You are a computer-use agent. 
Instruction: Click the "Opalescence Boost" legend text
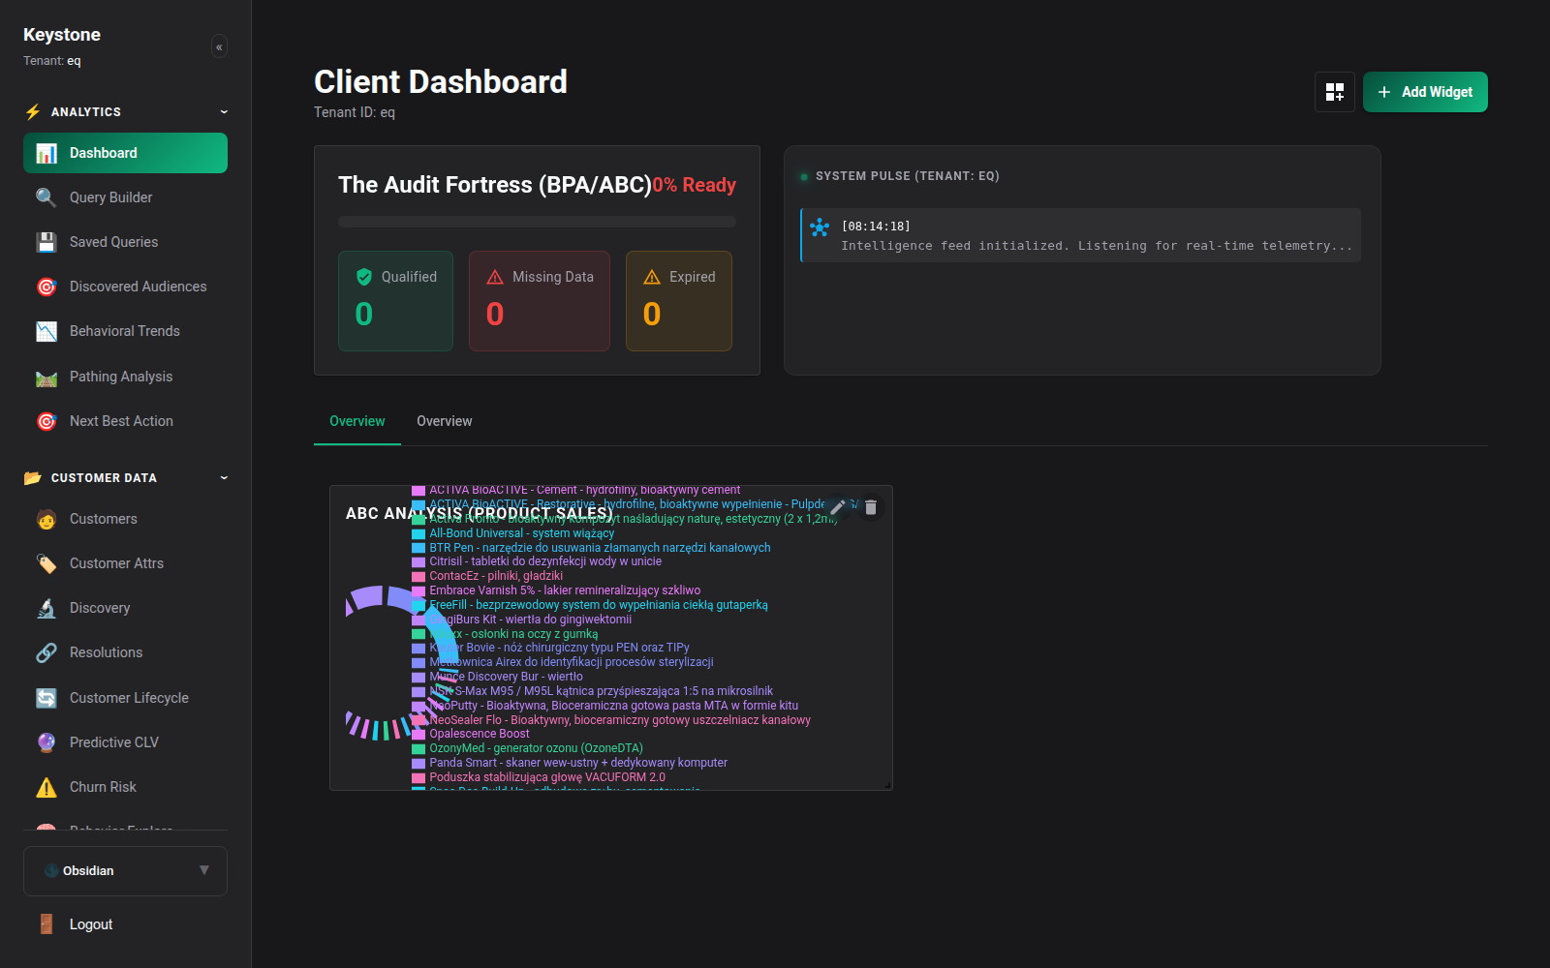tap(480, 734)
